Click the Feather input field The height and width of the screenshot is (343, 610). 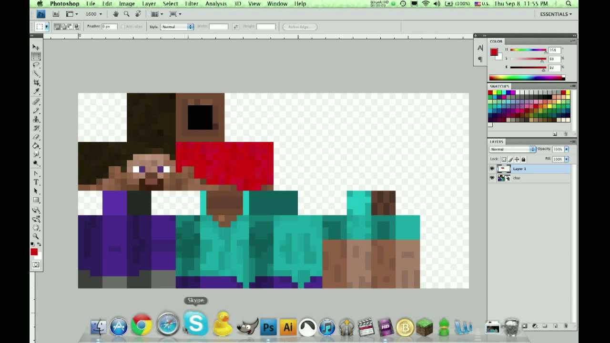pos(109,27)
